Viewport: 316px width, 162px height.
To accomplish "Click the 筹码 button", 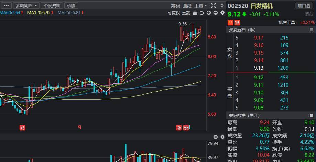I will [x=176, y=5].
